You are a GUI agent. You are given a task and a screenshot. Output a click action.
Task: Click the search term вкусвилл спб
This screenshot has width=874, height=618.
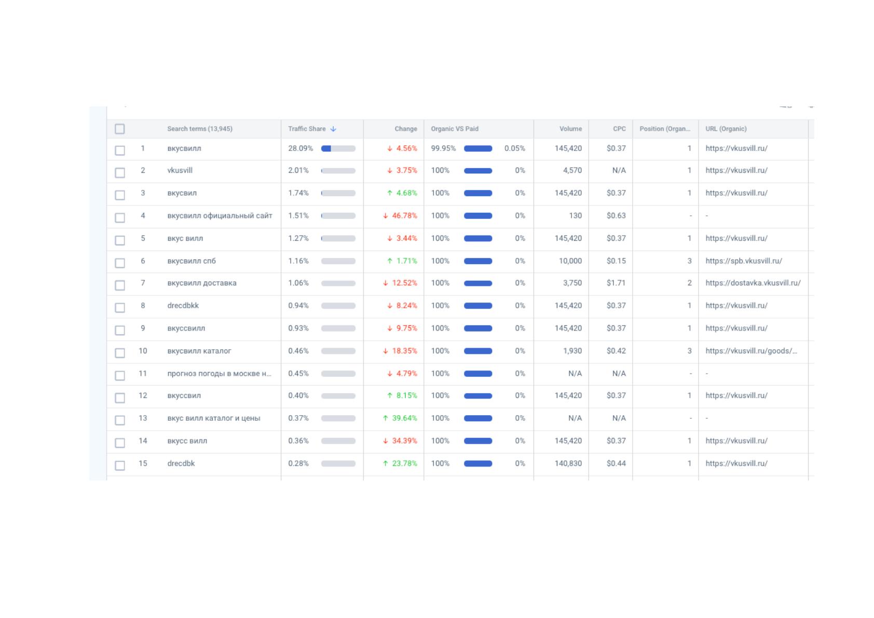192,261
